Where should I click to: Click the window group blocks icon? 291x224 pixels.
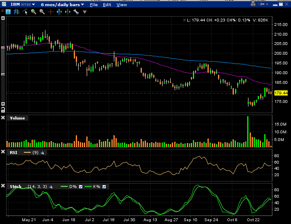click(x=253, y=4)
